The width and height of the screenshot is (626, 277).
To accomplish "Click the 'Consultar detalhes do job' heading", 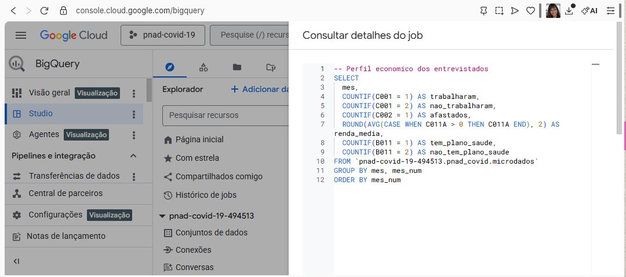I will (362, 35).
